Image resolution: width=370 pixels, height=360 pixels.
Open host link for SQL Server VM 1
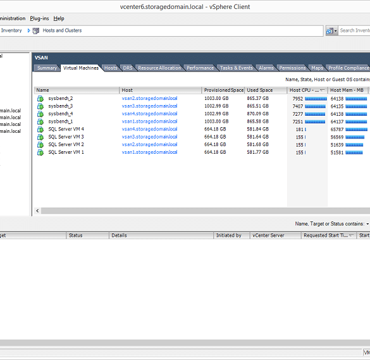coord(149,152)
